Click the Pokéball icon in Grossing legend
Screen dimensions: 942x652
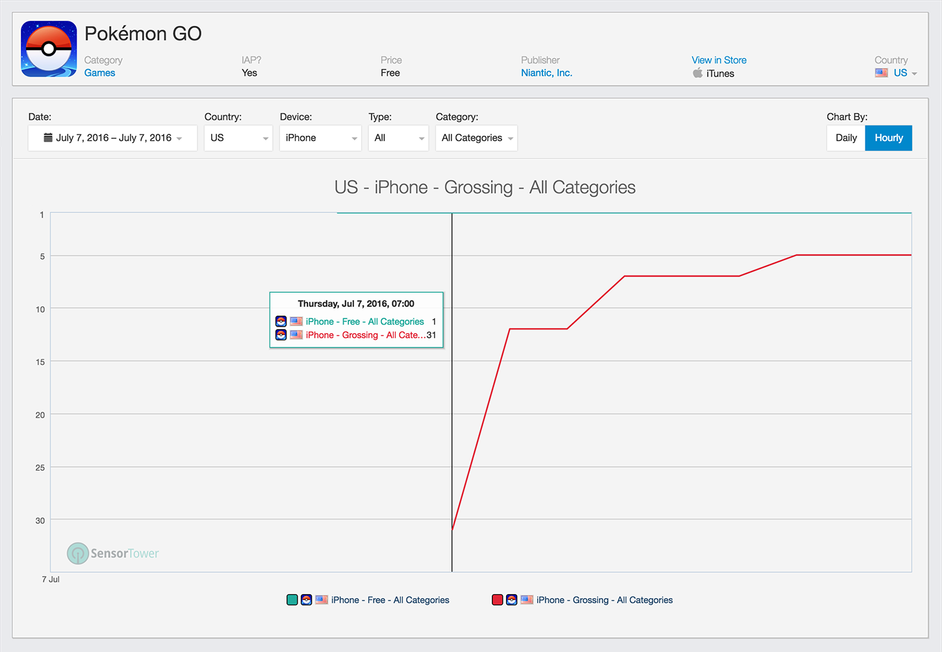(512, 600)
